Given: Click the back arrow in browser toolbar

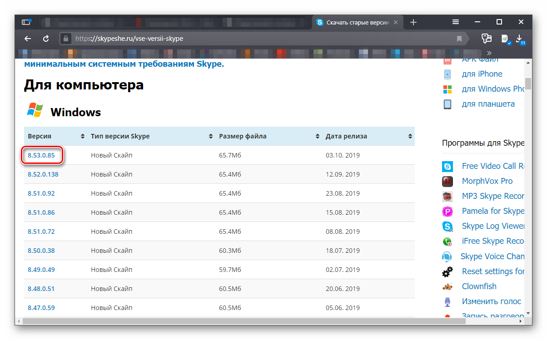Looking at the screenshot, I should point(28,39).
